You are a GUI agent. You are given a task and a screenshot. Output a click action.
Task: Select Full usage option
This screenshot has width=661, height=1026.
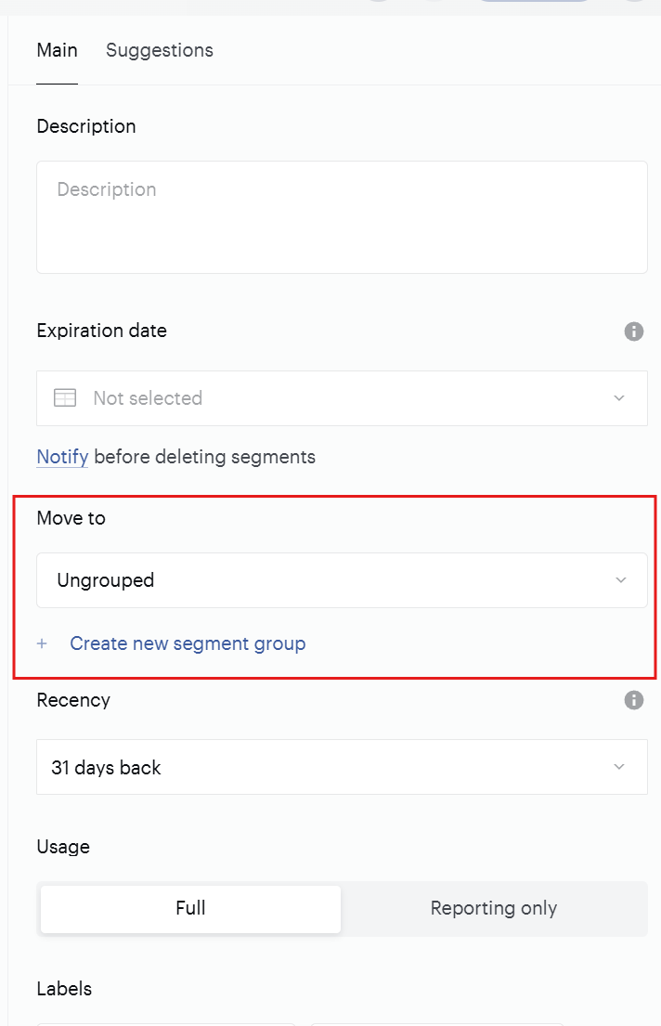pos(190,908)
